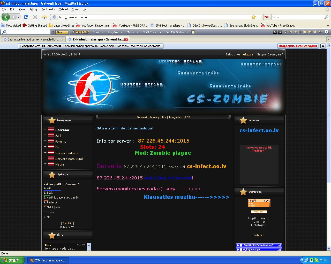The width and height of the screenshot is (331, 264).
Task: Stop BassHunter-BotenAnna.mp3 in the page player
Action: [x=241, y=245]
